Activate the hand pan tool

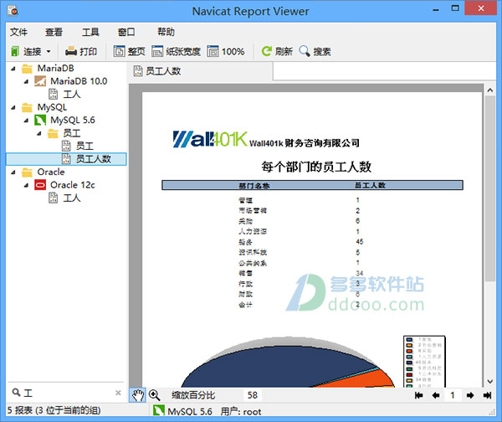point(138,395)
